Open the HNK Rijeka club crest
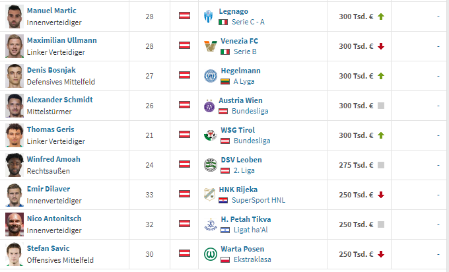 point(209,195)
